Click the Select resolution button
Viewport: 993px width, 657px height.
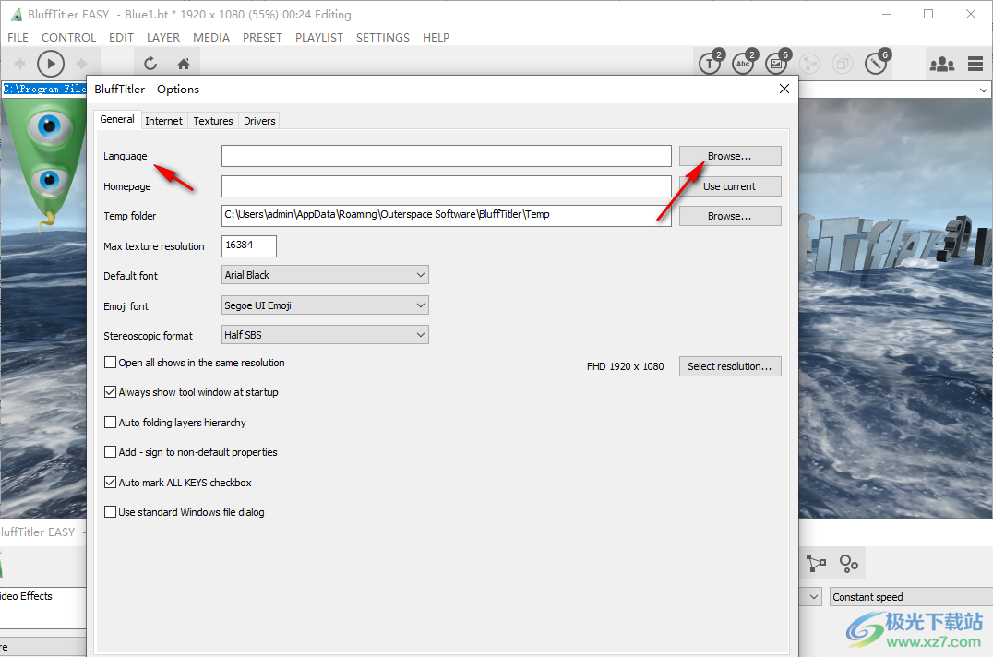coord(729,366)
